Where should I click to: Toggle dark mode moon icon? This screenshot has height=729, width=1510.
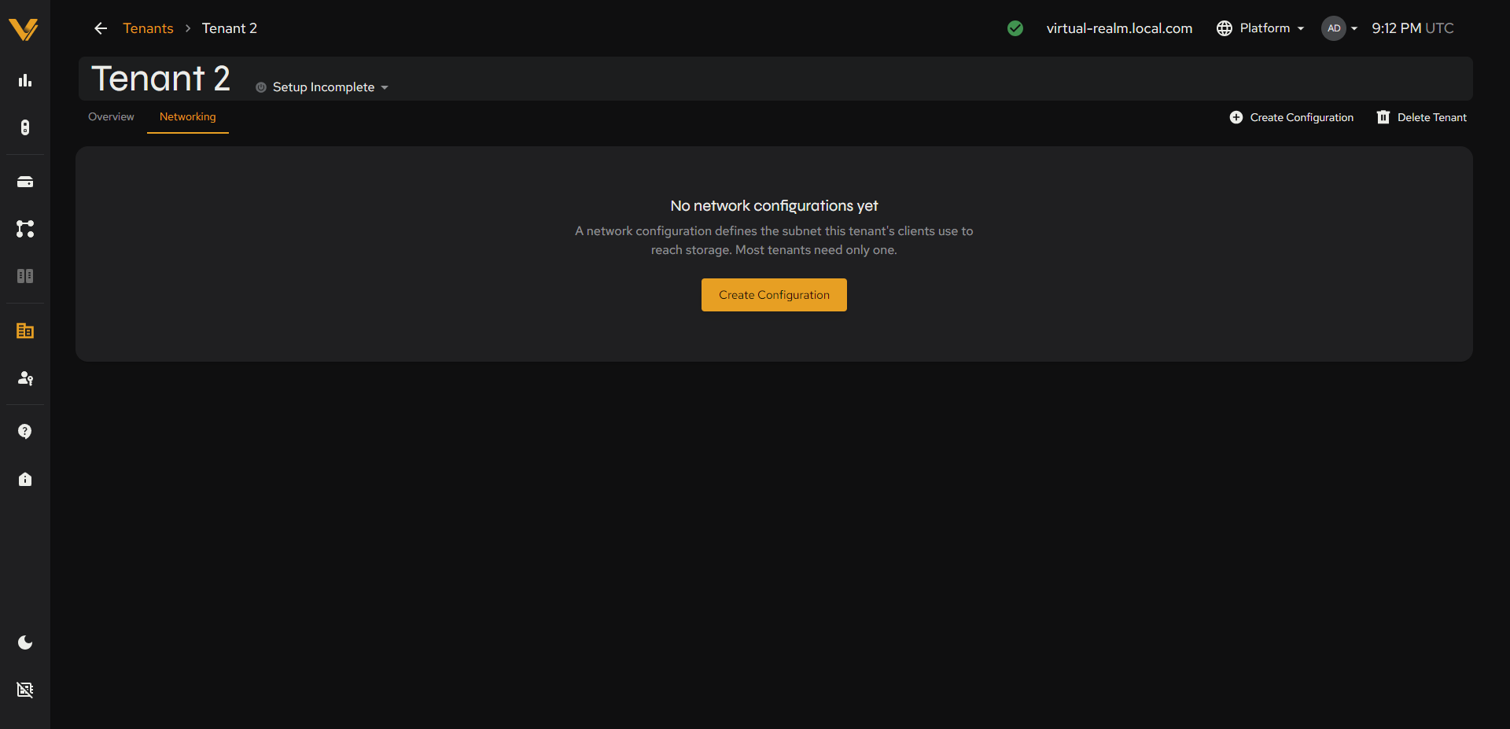tap(25, 642)
